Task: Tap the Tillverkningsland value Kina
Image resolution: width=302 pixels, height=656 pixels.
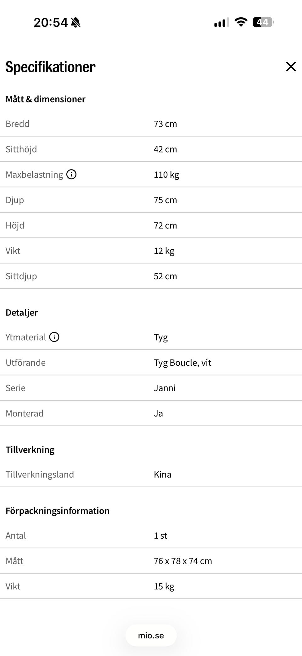Action: [x=163, y=474]
